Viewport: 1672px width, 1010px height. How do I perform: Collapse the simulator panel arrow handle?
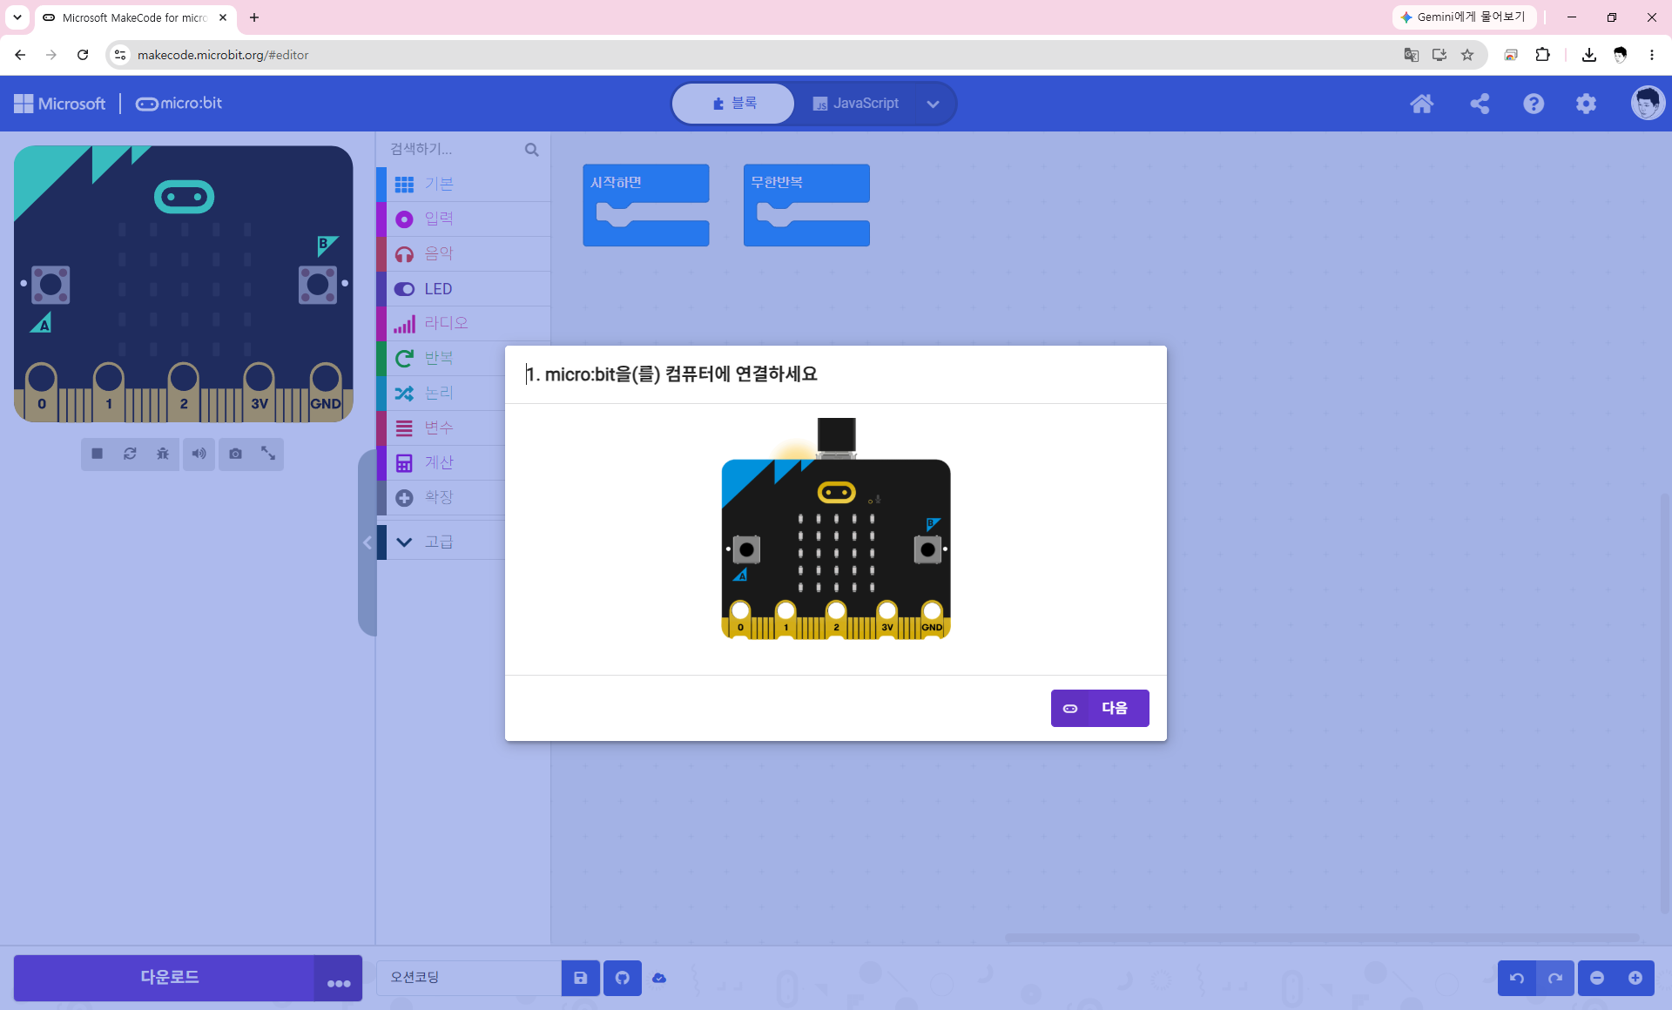click(x=367, y=542)
